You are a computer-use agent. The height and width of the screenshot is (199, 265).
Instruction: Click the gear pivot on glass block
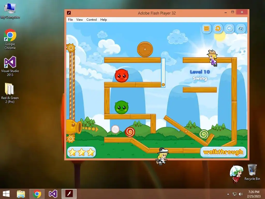(163, 85)
